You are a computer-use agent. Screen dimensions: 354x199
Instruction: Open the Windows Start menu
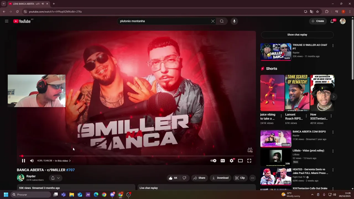point(6,195)
